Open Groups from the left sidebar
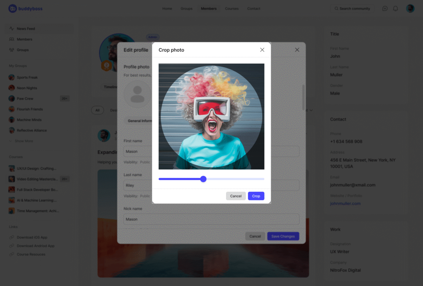 click(x=23, y=50)
